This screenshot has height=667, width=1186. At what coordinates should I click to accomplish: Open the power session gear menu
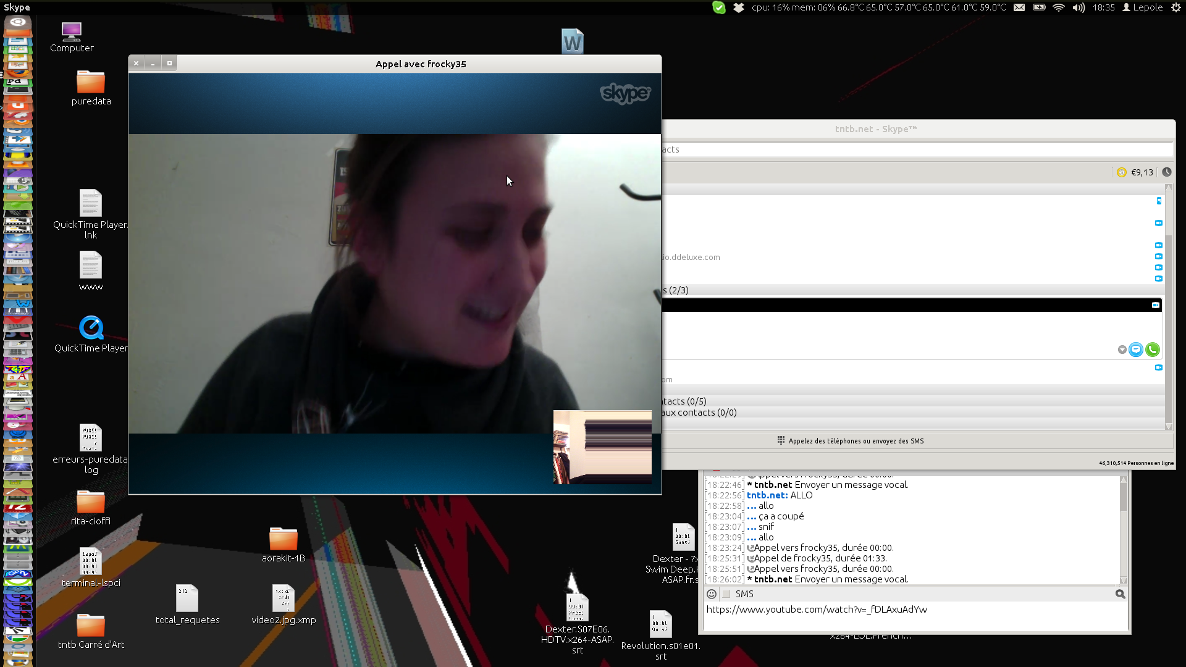(x=1176, y=7)
